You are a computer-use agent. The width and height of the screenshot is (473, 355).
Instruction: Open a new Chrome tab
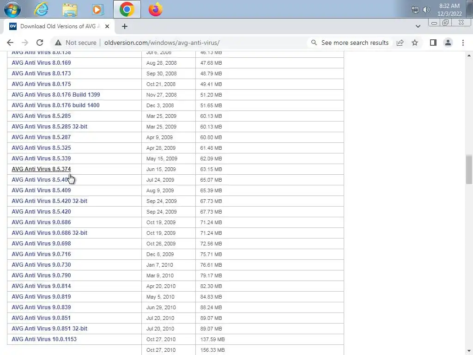click(x=125, y=26)
